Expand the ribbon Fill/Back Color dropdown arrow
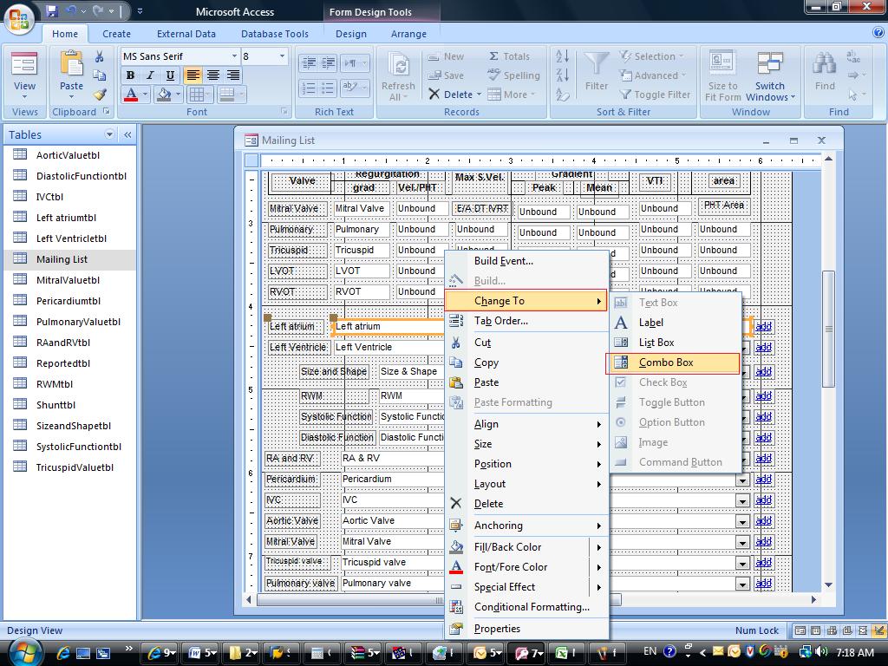 pos(179,95)
